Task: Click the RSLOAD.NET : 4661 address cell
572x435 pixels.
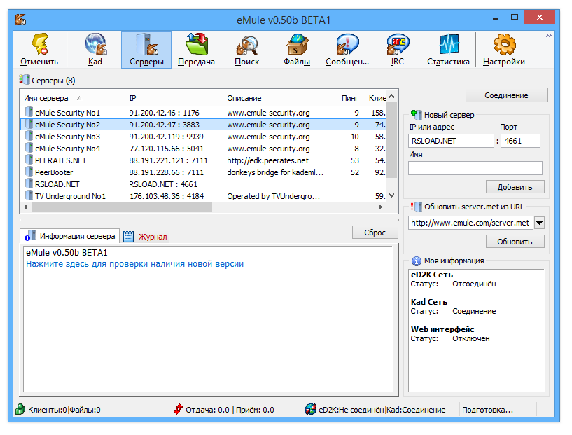Action: (163, 184)
